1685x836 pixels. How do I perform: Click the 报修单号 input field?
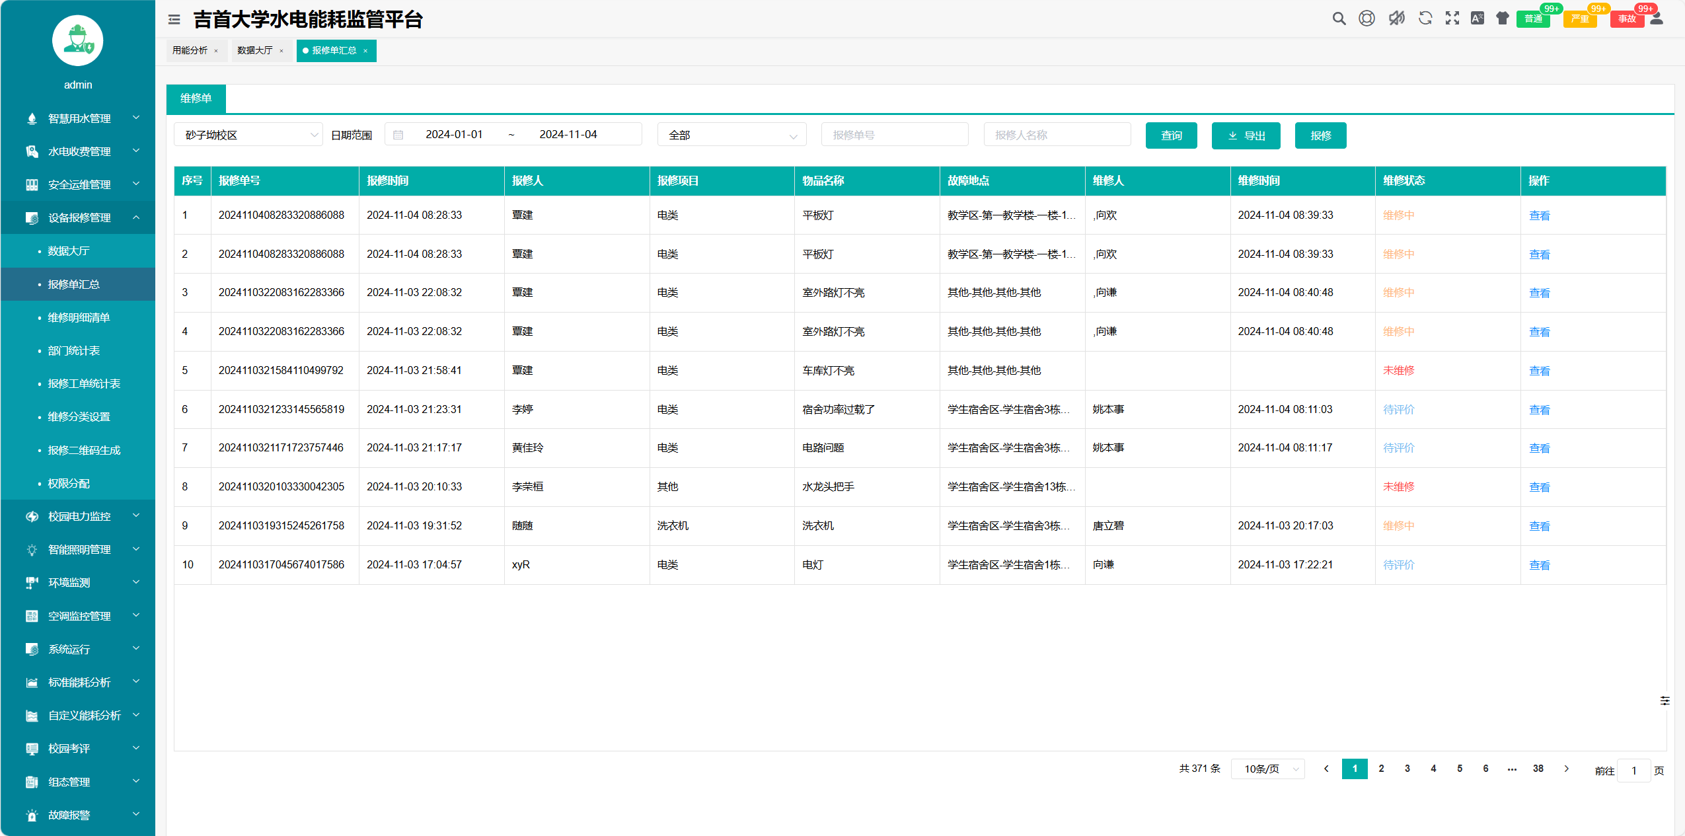(894, 135)
